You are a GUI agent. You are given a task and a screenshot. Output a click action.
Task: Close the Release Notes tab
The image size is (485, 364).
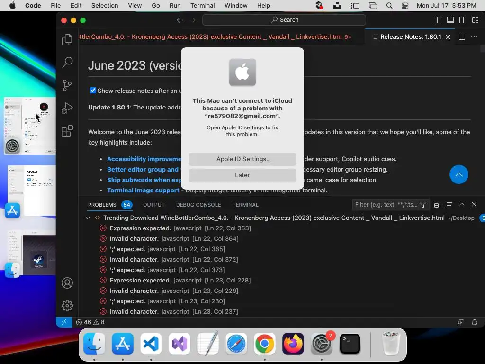tap(448, 37)
